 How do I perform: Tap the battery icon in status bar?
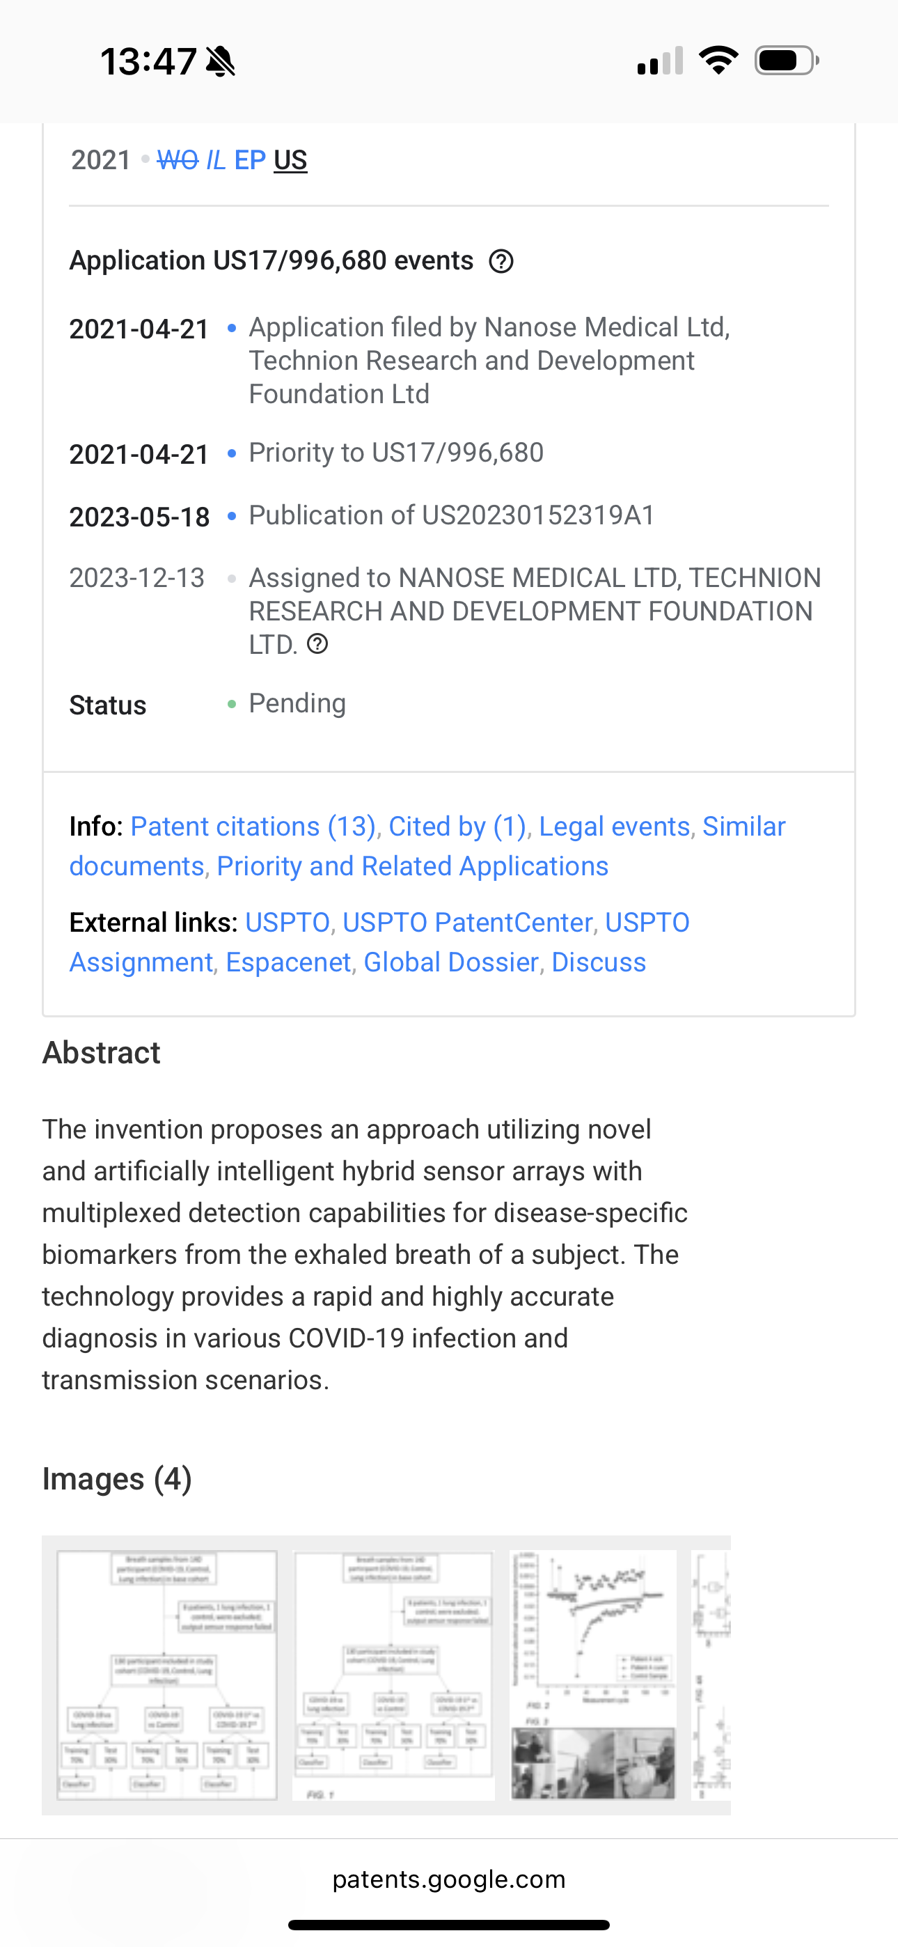point(786,61)
